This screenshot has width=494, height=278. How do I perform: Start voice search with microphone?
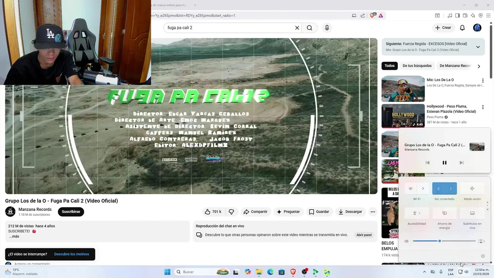point(327,28)
